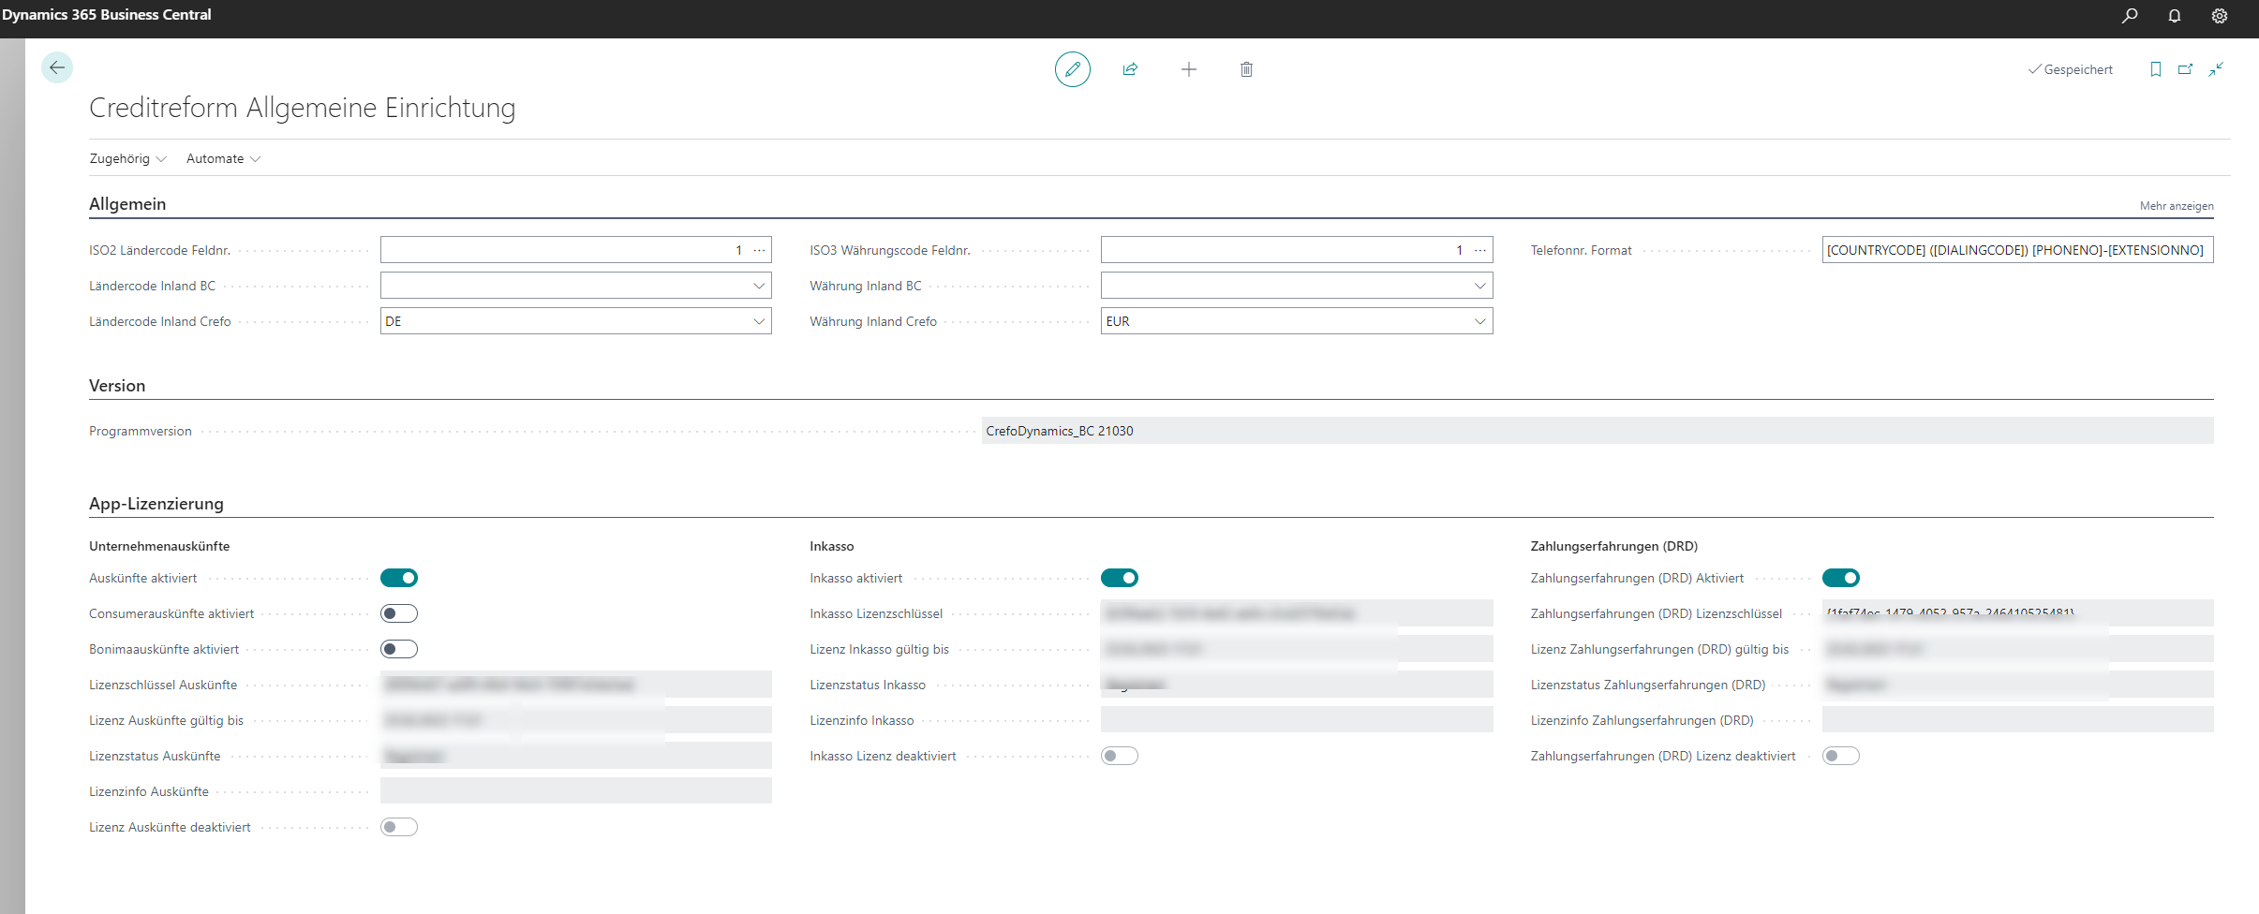Open the Währung Inland Crefo dropdown
The width and height of the screenshot is (2259, 914).
coord(1479,321)
